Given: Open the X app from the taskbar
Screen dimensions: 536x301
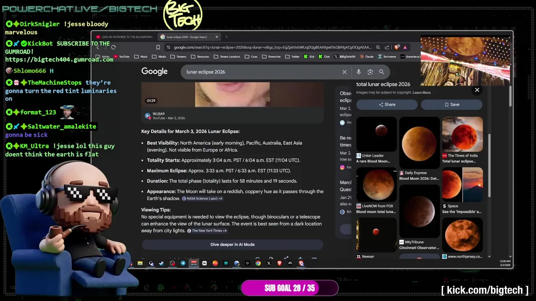Looking at the screenshot, I should (269, 263).
